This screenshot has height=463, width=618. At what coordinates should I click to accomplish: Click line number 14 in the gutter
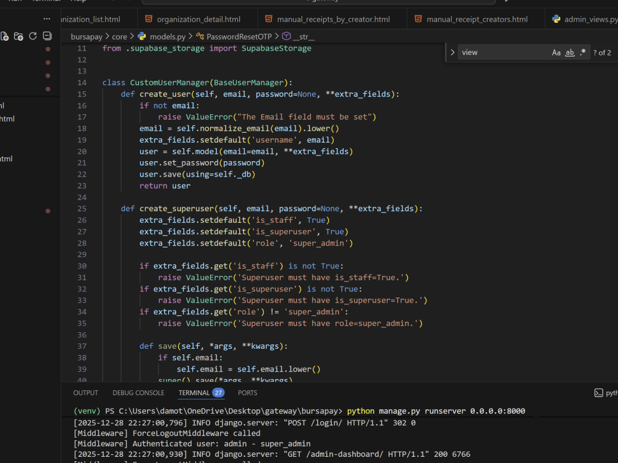[82, 83]
